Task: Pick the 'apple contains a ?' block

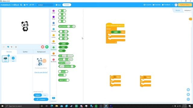Action: click(67, 66)
